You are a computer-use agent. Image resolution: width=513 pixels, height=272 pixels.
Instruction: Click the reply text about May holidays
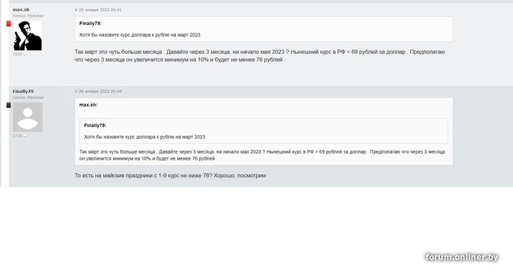(x=170, y=176)
